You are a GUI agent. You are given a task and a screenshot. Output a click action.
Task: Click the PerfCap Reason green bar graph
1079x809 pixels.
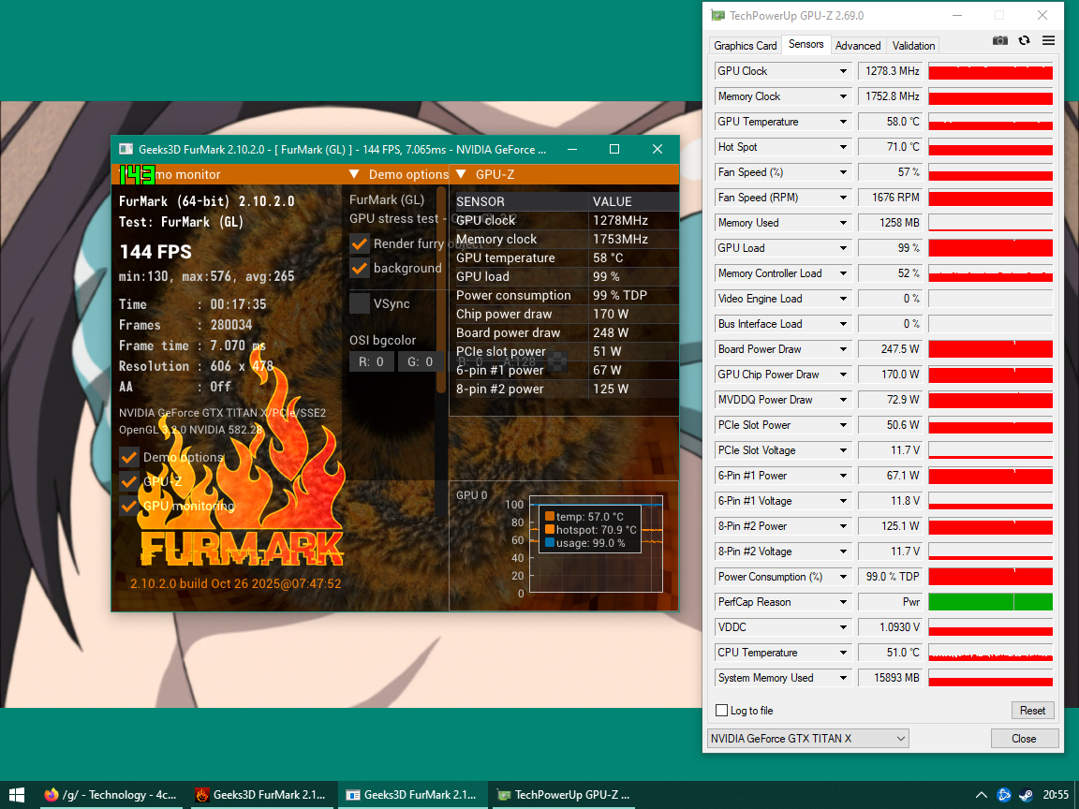(x=990, y=602)
